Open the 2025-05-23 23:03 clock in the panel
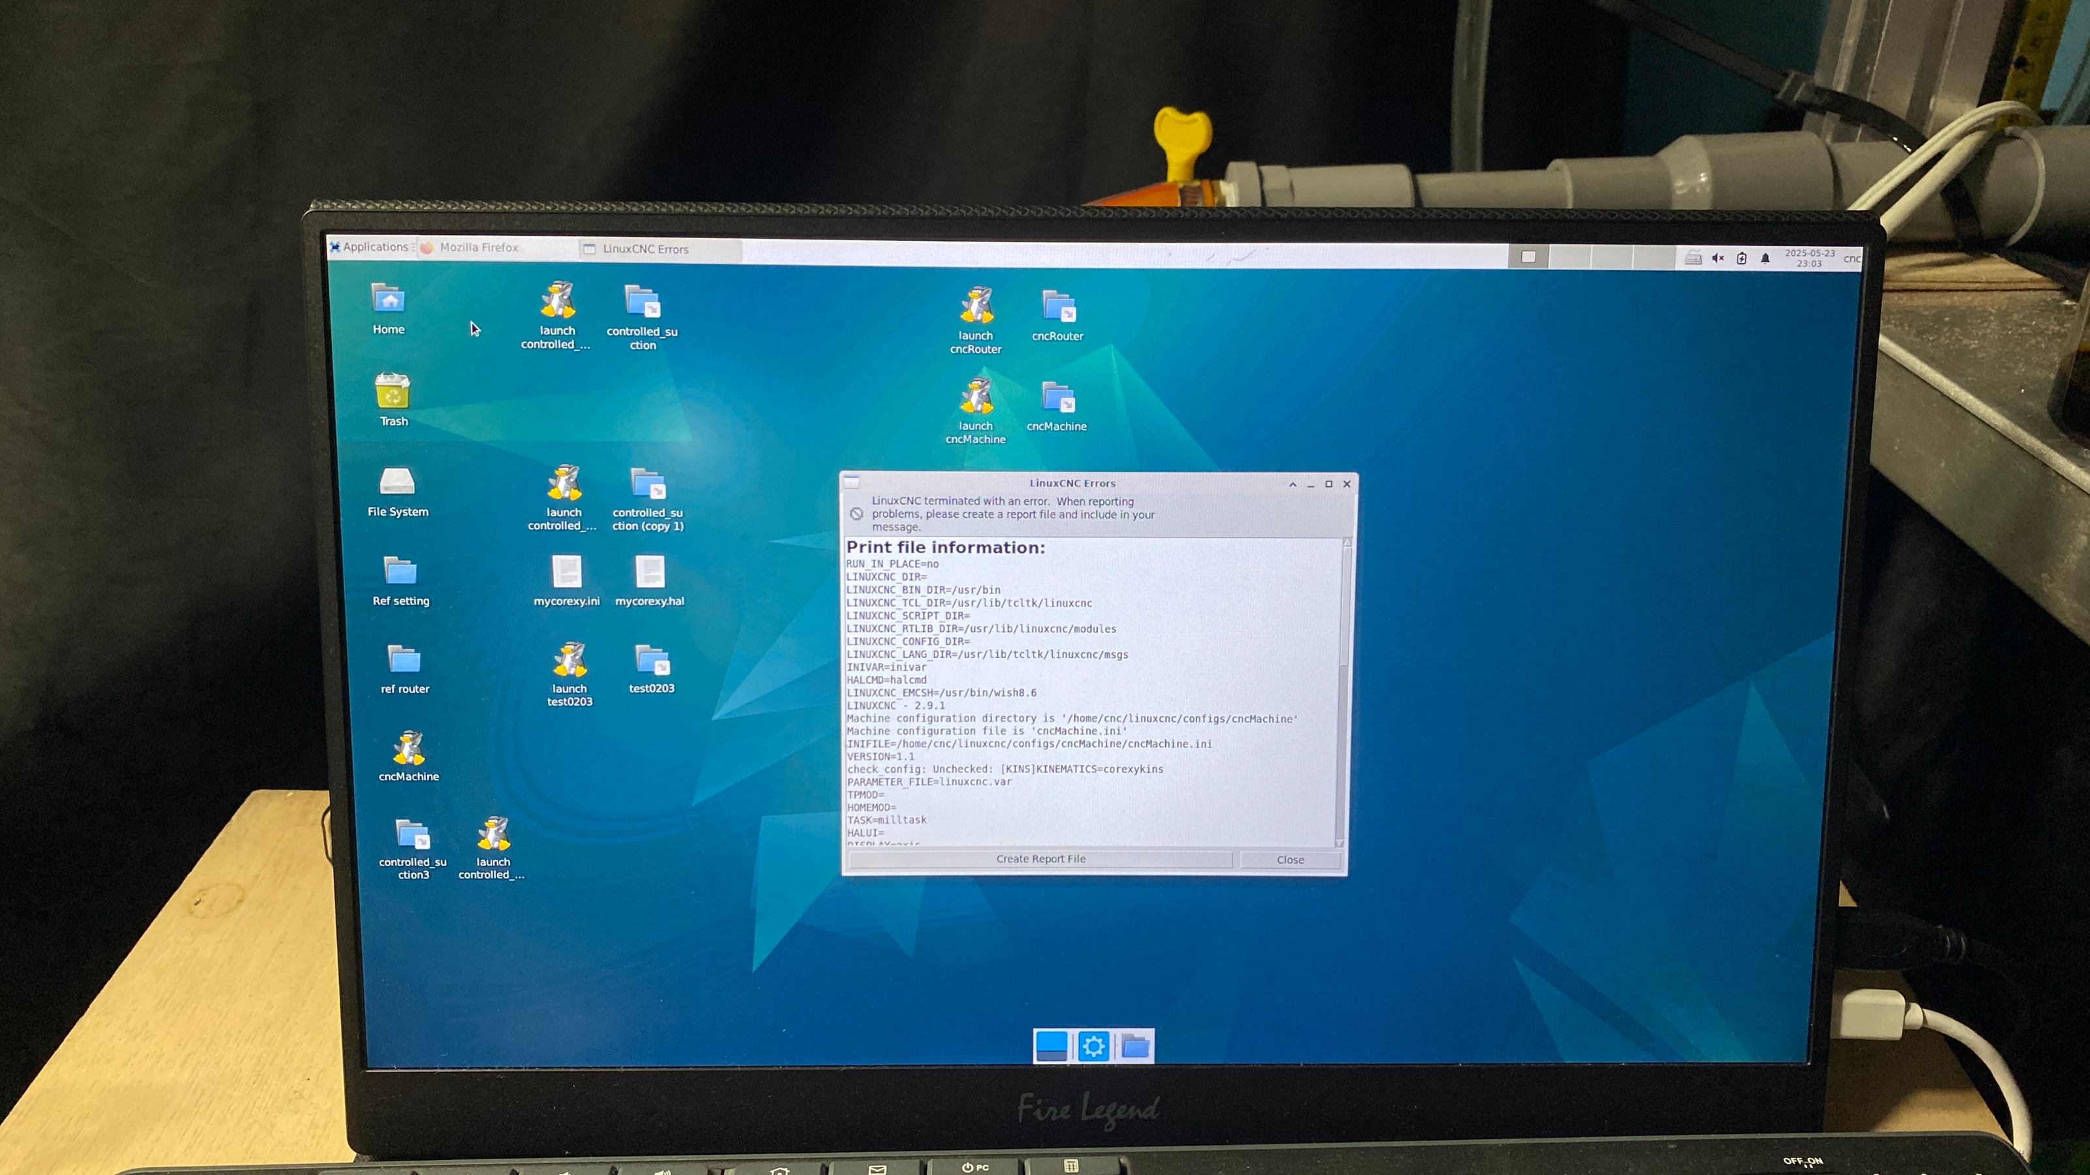Viewport: 2090px width, 1175px height. pyautogui.click(x=1809, y=258)
